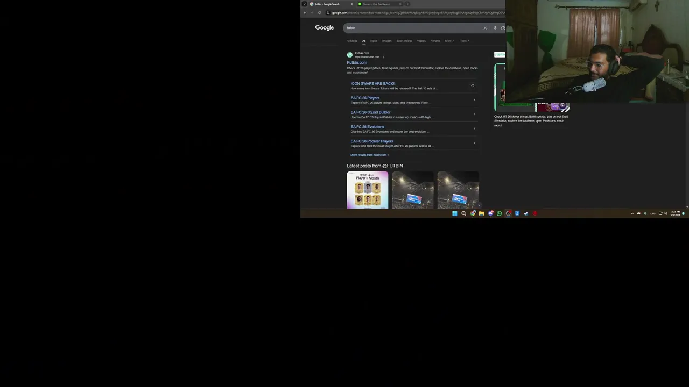Expand the Tools dropdown
Screen dimensions: 689x387
[464, 41]
